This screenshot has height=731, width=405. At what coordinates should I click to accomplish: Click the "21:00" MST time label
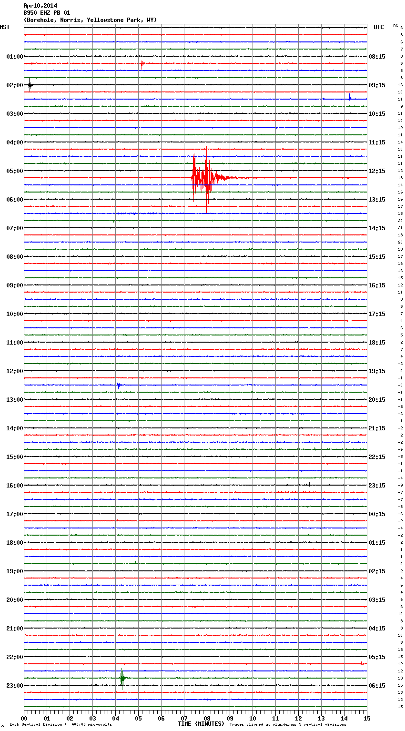(15, 629)
